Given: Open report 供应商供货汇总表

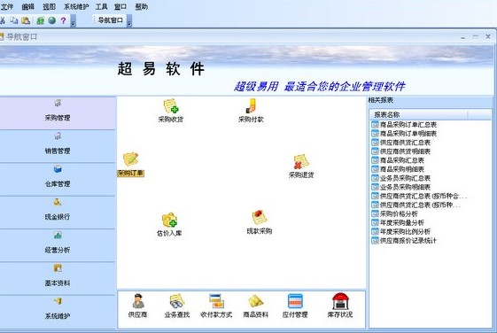Looking at the screenshot, I should (401, 143).
